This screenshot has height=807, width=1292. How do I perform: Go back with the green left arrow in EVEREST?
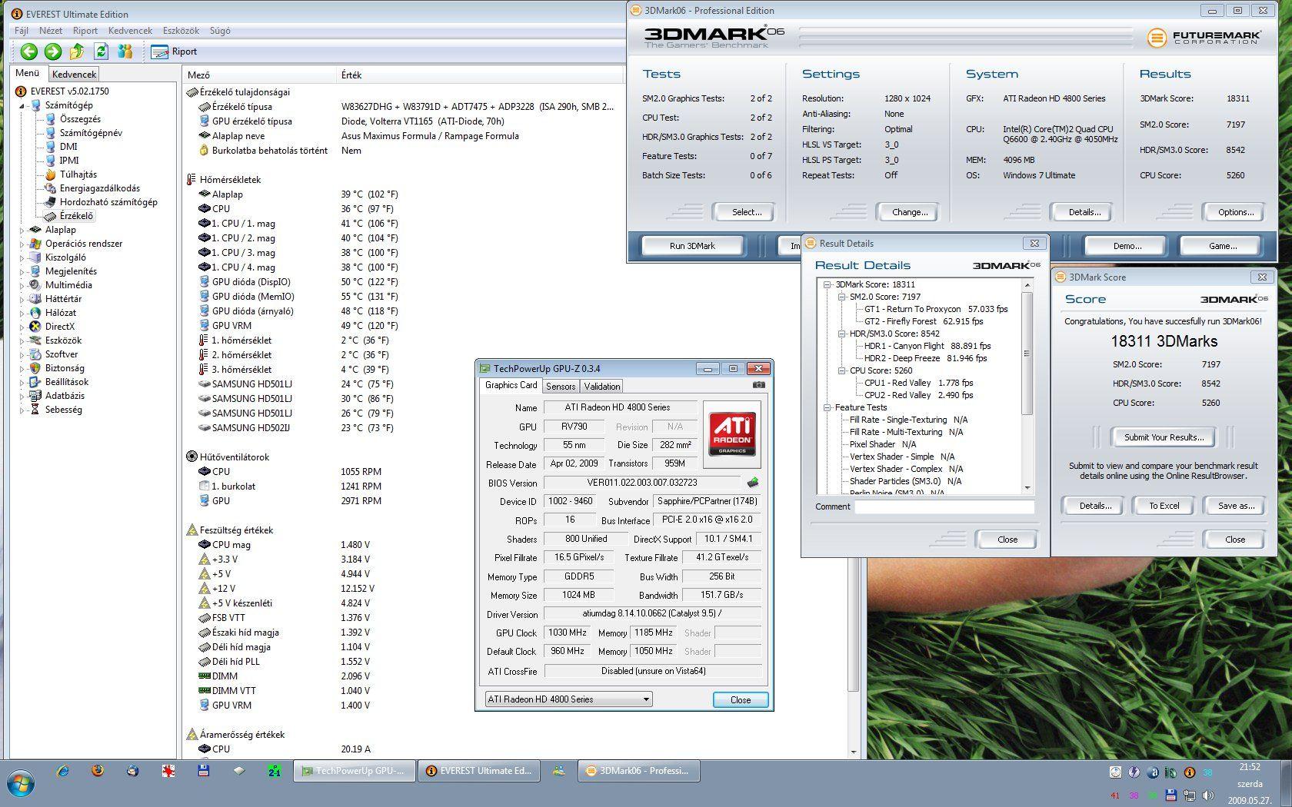coord(29,51)
